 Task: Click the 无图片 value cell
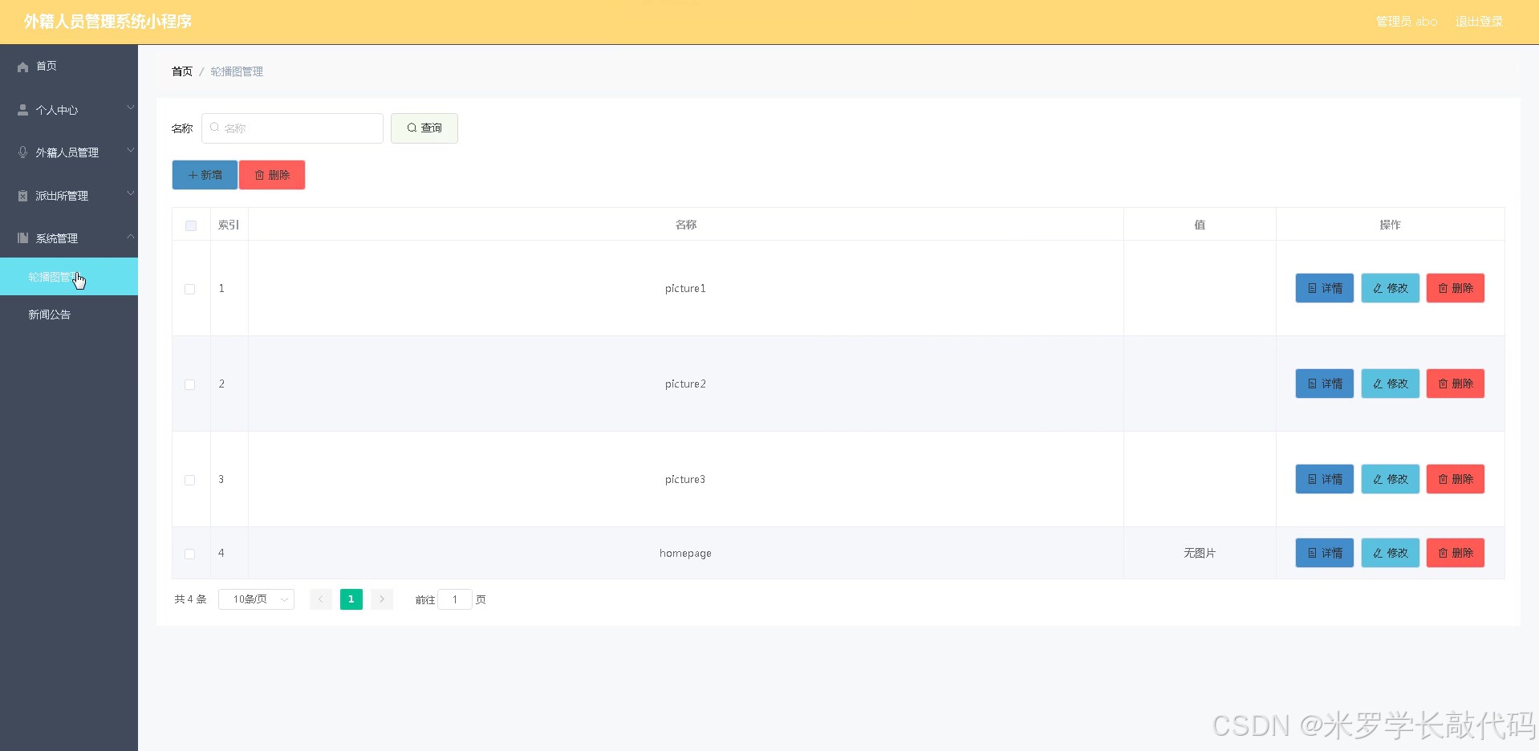[x=1200, y=553]
